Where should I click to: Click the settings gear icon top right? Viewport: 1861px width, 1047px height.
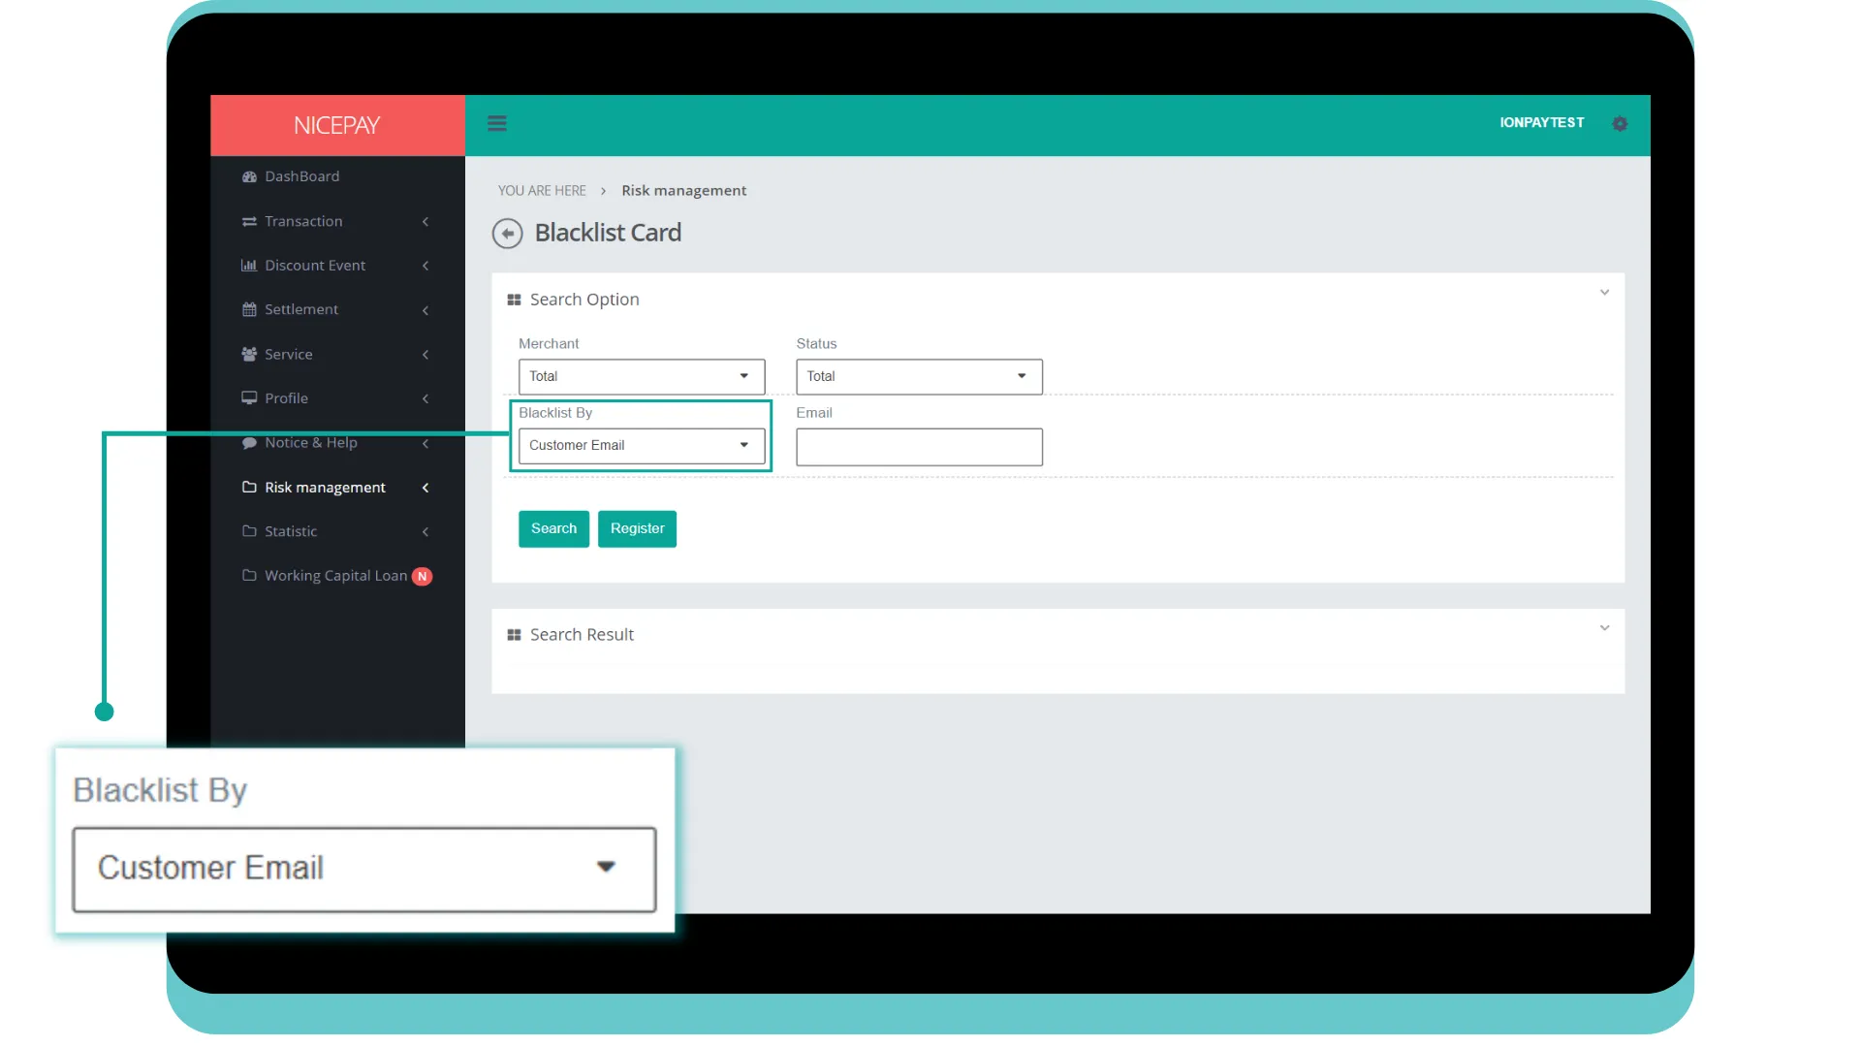tap(1620, 123)
